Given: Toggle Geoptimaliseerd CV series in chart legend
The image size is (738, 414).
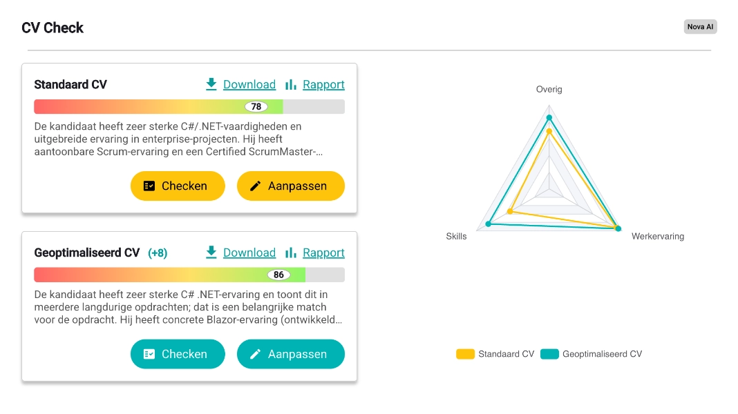Looking at the screenshot, I should pyautogui.click(x=592, y=354).
